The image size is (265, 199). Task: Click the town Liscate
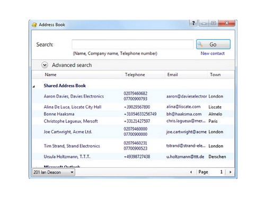pyautogui.click(x=215, y=107)
